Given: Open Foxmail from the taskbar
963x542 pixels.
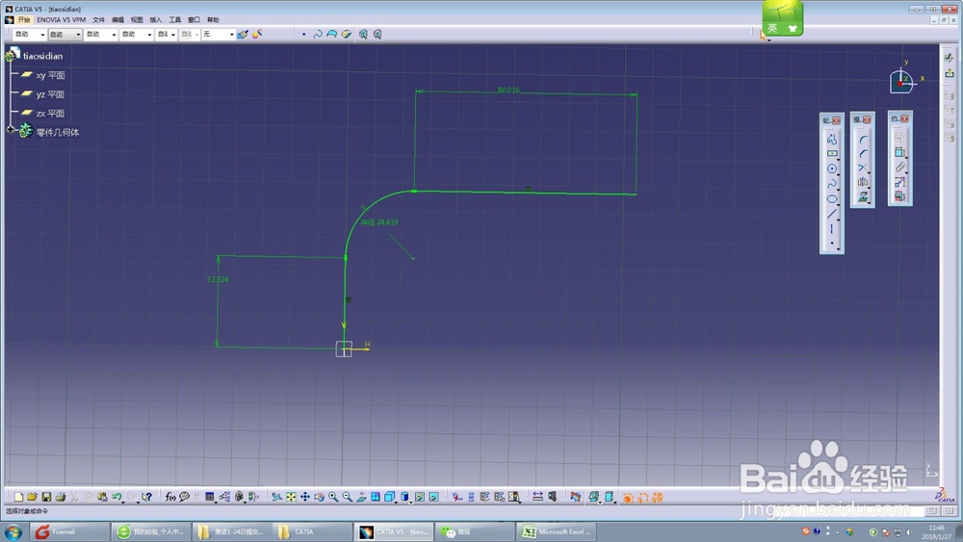Looking at the screenshot, I should 69,531.
